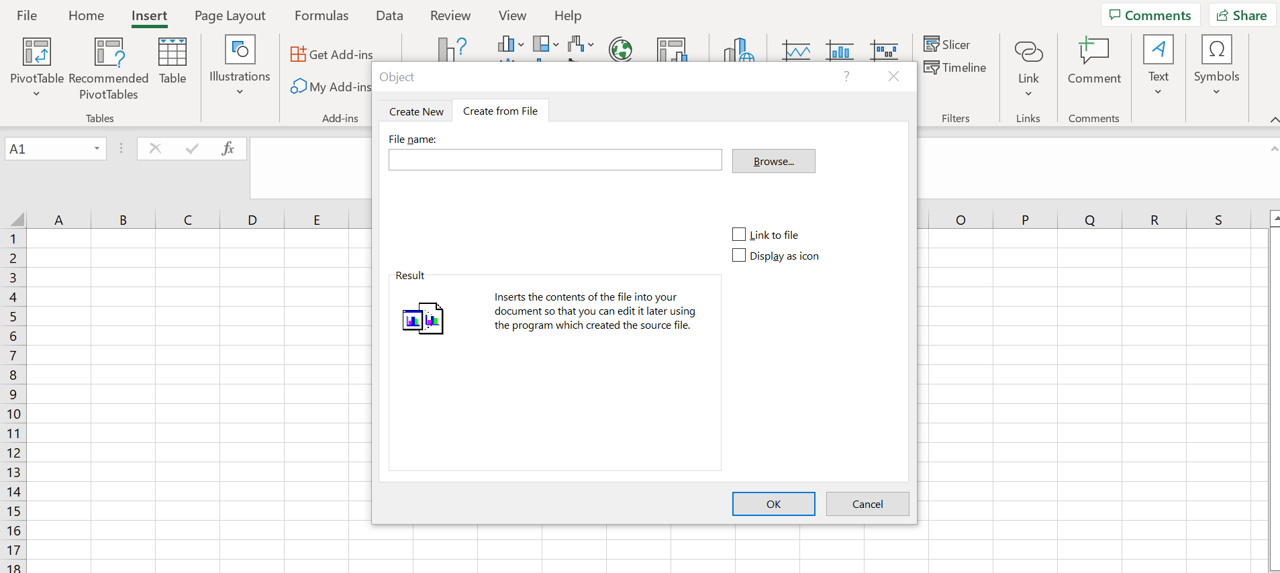Viewport: 1280px width, 573px height.
Task: Open the waterfall chart dropdown arrow
Action: pos(591,45)
